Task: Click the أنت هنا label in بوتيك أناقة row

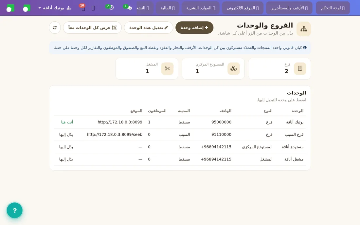Action: point(67,122)
